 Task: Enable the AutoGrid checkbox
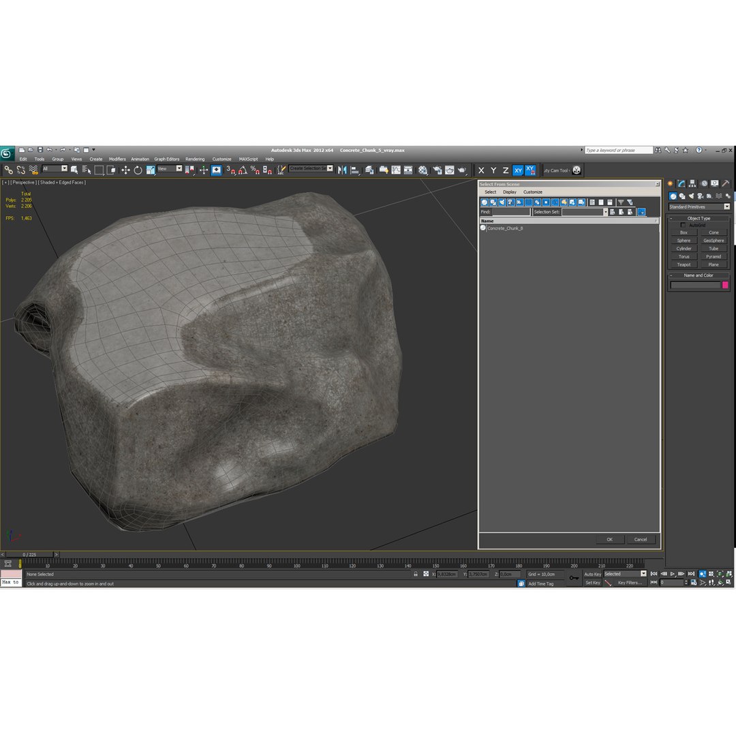pyautogui.click(x=683, y=226)
